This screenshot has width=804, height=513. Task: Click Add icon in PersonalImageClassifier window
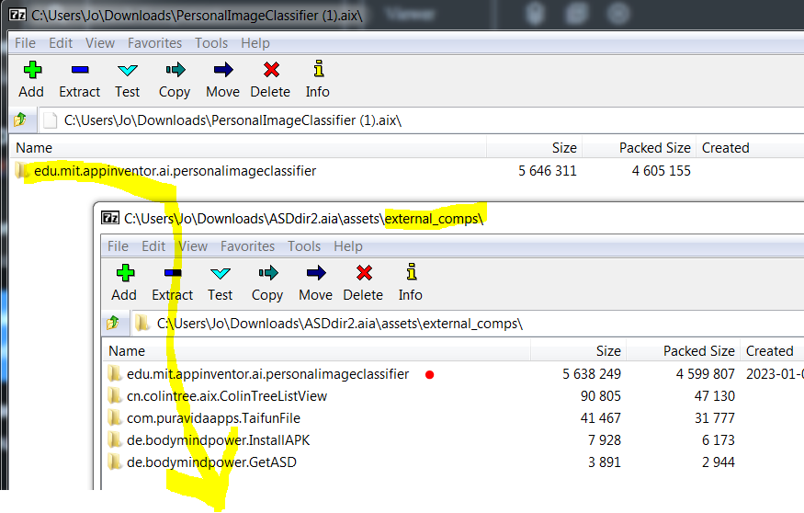coord(32,70)
